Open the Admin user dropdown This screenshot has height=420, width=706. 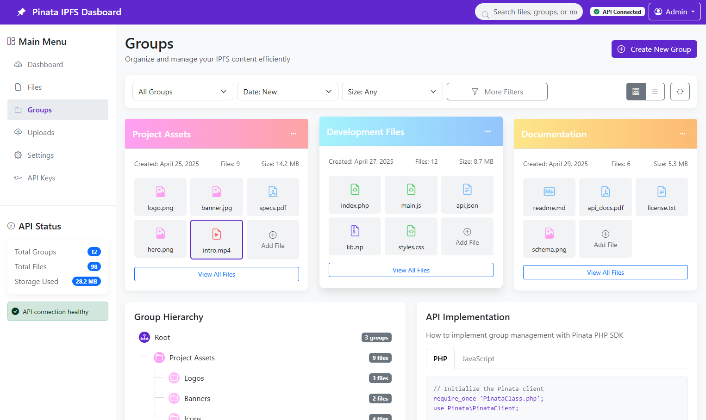[x=675, y=12]
